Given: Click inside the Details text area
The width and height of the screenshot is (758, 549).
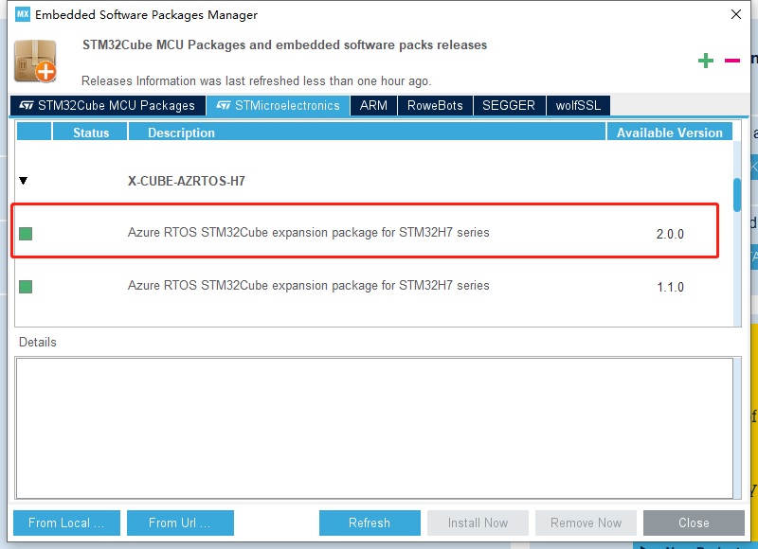Looking at the screenshot, I should 374,428.
